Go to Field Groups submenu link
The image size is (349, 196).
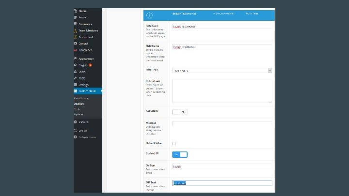81,98
